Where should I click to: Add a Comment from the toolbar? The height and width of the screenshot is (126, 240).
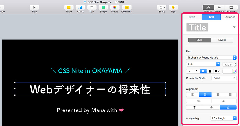coord(127,7)
